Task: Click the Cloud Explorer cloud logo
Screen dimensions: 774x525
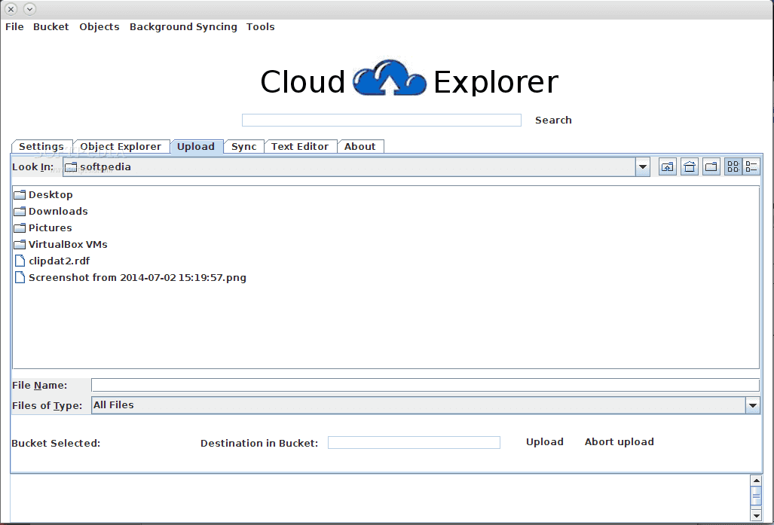Action: coord(390,78)
